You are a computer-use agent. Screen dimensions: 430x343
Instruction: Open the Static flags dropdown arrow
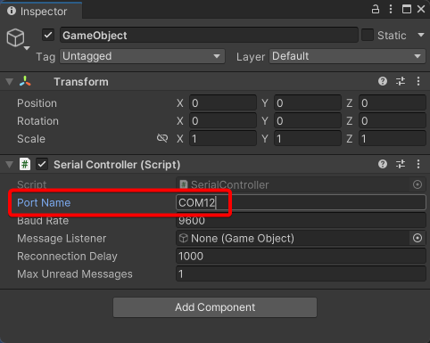click(x=421, y=35)
